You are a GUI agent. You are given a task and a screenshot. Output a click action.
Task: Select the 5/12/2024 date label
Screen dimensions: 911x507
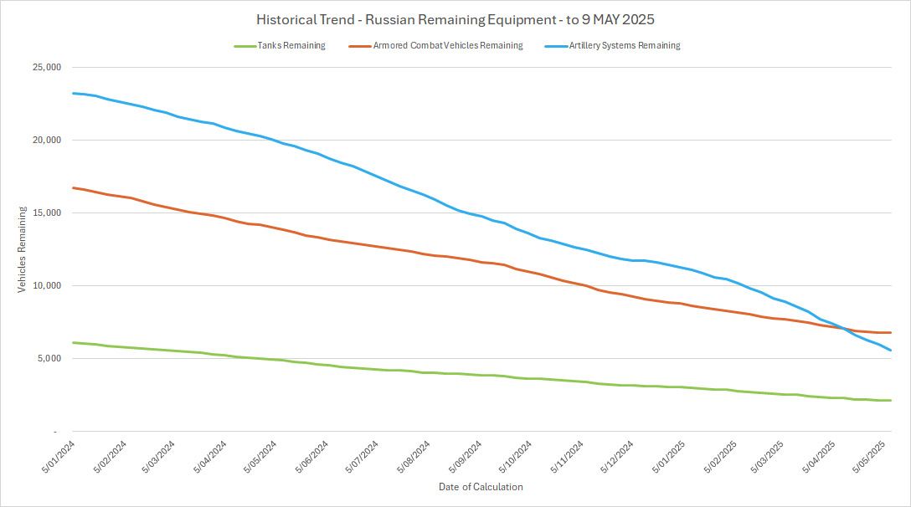[x=617, y=458]
